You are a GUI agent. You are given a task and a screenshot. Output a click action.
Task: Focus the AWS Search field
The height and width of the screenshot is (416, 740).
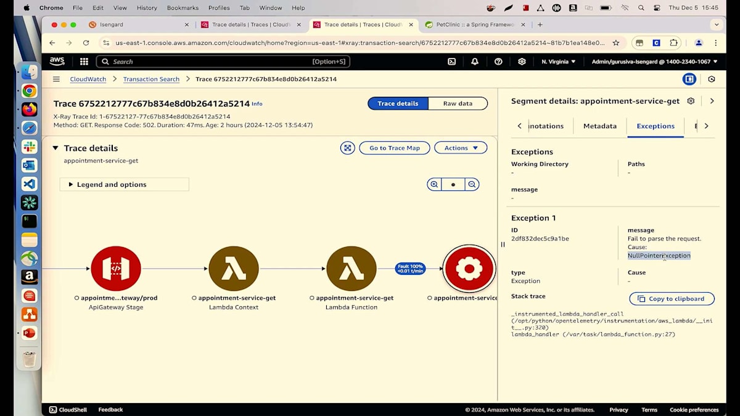(x=223, y=62)
